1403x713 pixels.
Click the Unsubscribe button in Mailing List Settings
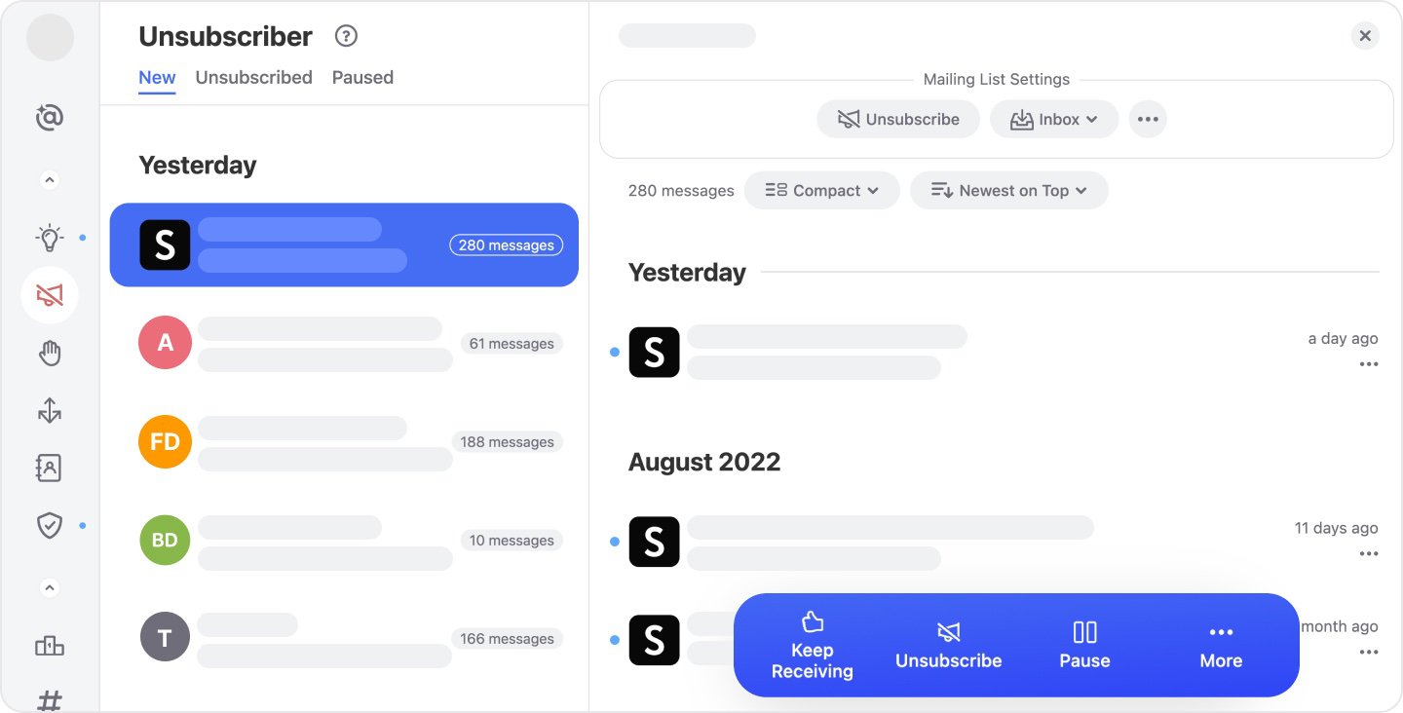click(x=897, y=119)
